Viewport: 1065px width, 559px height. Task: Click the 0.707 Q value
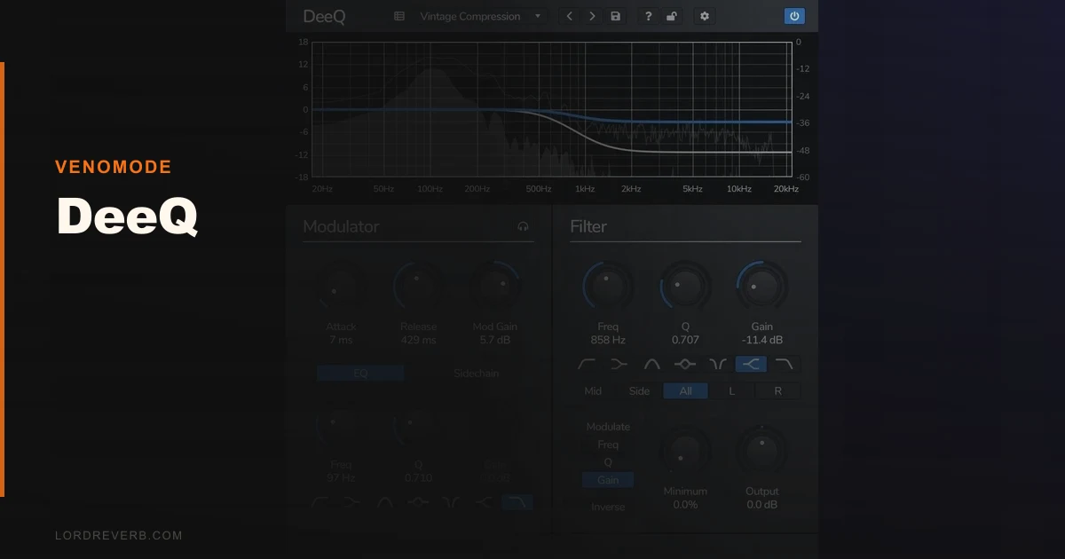685,340
